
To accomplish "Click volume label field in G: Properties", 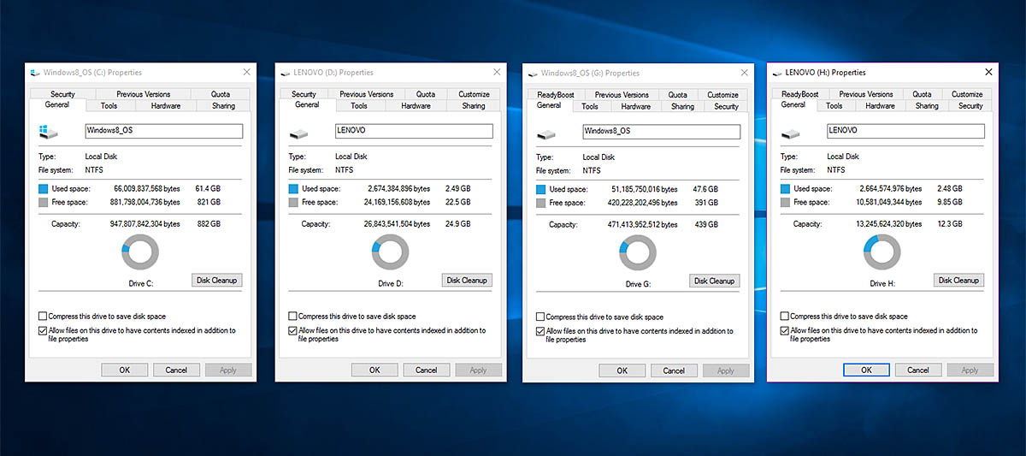I will coord(661,132).
